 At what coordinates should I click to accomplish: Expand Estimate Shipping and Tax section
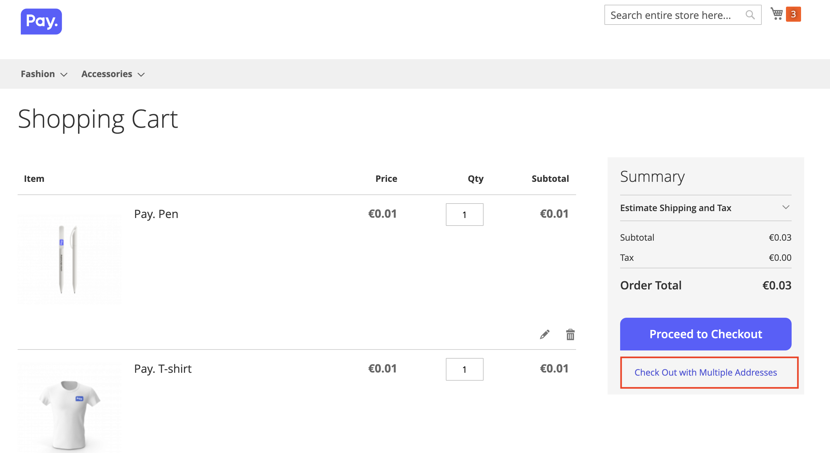click(706, 208)
